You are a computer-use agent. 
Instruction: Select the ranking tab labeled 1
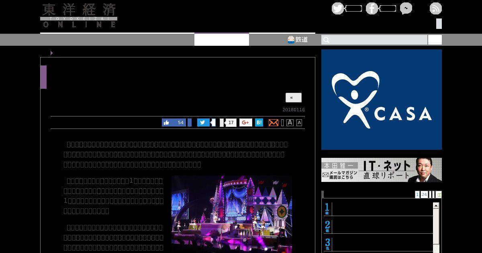click(x=417, y=194)
